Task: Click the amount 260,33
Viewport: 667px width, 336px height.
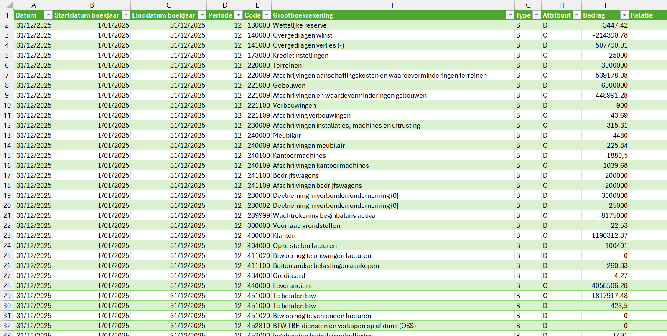Action: [x=605, y=265]
